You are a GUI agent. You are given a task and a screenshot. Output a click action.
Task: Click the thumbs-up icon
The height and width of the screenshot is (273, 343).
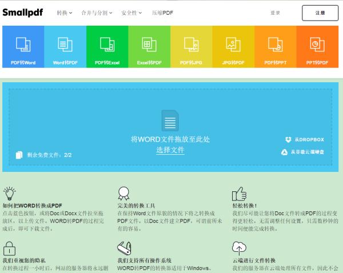(x=239, y=194)
